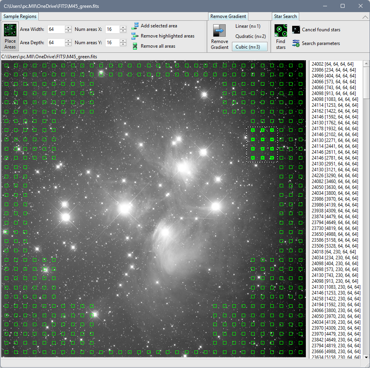The height and width of the screenshot is (368, 370).
Task: Select list entry 24002 [64, 64, 64, 64]
Action: click(332, 64)
